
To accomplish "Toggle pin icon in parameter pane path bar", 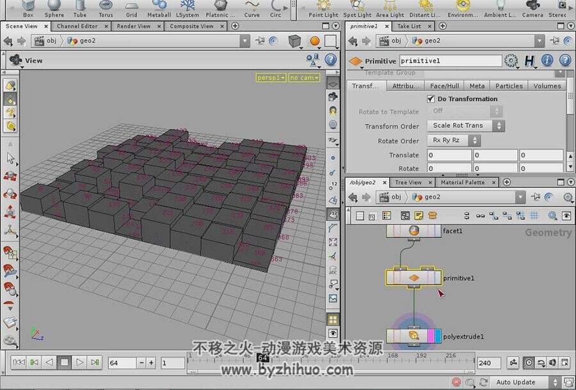I will 555,40.
